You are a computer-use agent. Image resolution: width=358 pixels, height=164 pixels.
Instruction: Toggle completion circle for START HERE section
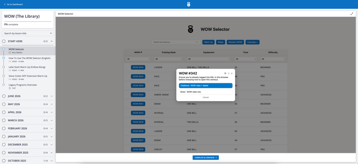tap(4, 41)
